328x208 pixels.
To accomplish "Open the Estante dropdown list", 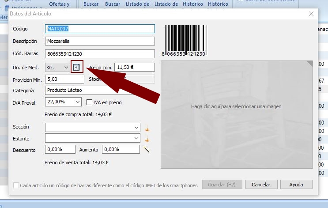I will pos(92,138).
